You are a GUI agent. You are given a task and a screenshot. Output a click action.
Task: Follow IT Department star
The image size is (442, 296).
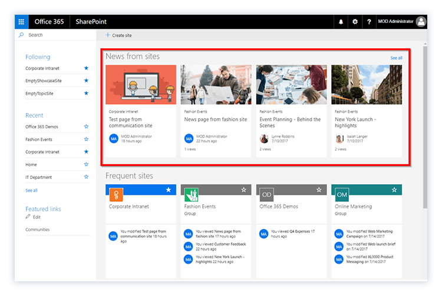tap(86, 177)
